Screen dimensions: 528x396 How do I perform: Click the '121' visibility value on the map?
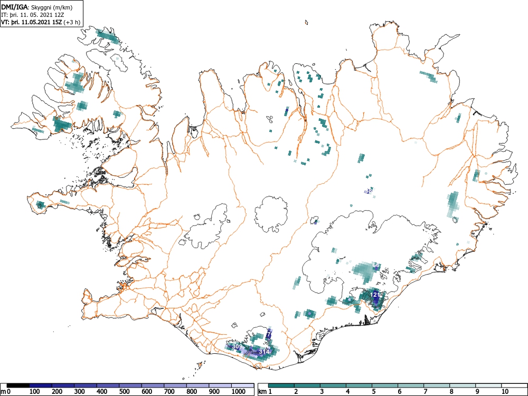(375, 295)
